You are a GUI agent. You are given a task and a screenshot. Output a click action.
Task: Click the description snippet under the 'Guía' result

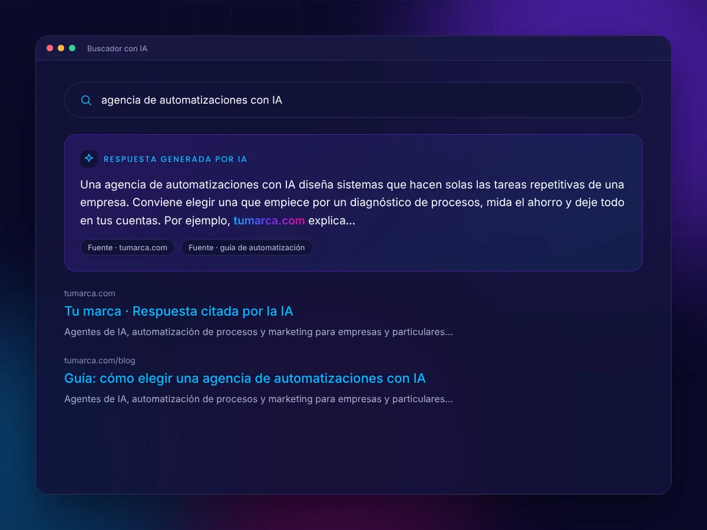[259, 399]
